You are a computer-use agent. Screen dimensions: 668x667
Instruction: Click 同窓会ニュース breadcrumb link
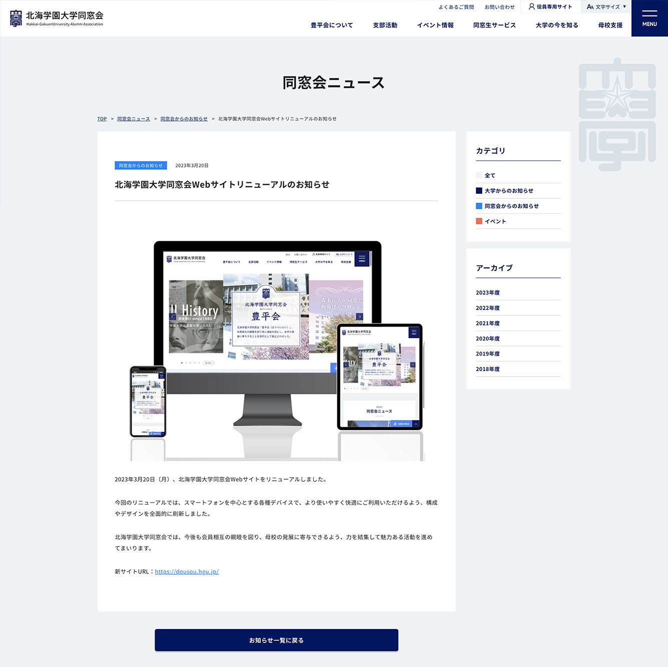click(x=134, y=119)
